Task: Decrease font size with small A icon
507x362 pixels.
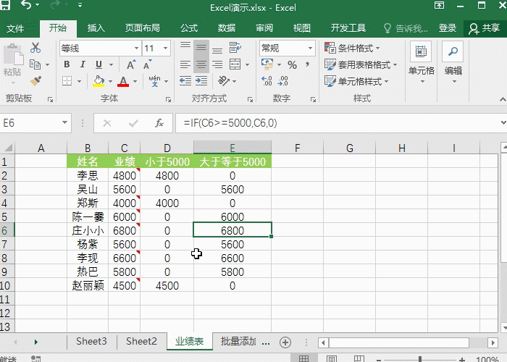Action: [x=147, y=64]
